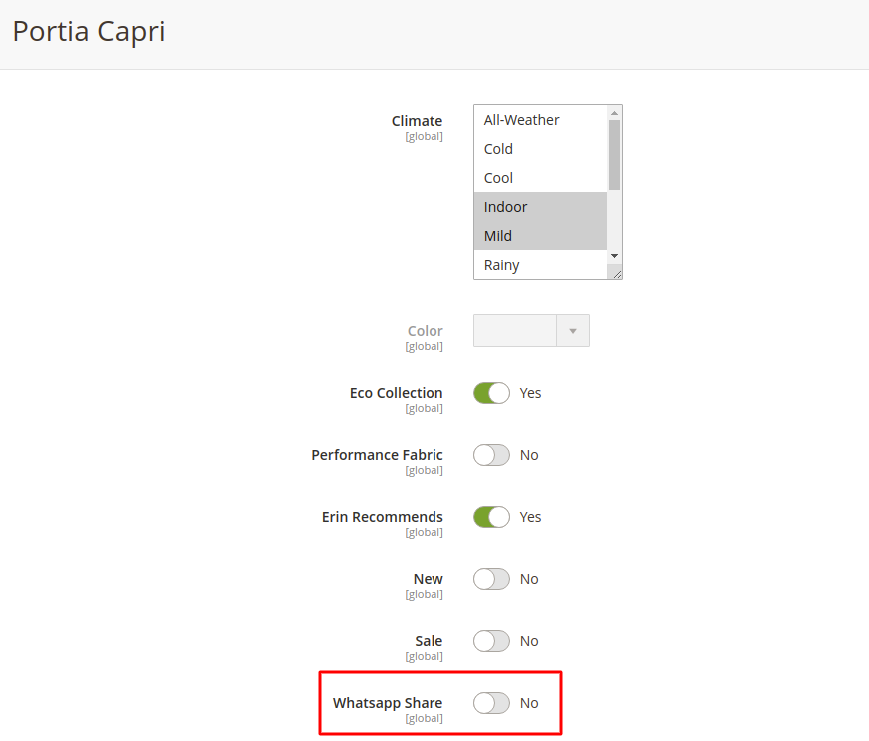This screenshot has height=741, width=869.
Task: Click the global label below the Climate field
Action: pos(424,136)
